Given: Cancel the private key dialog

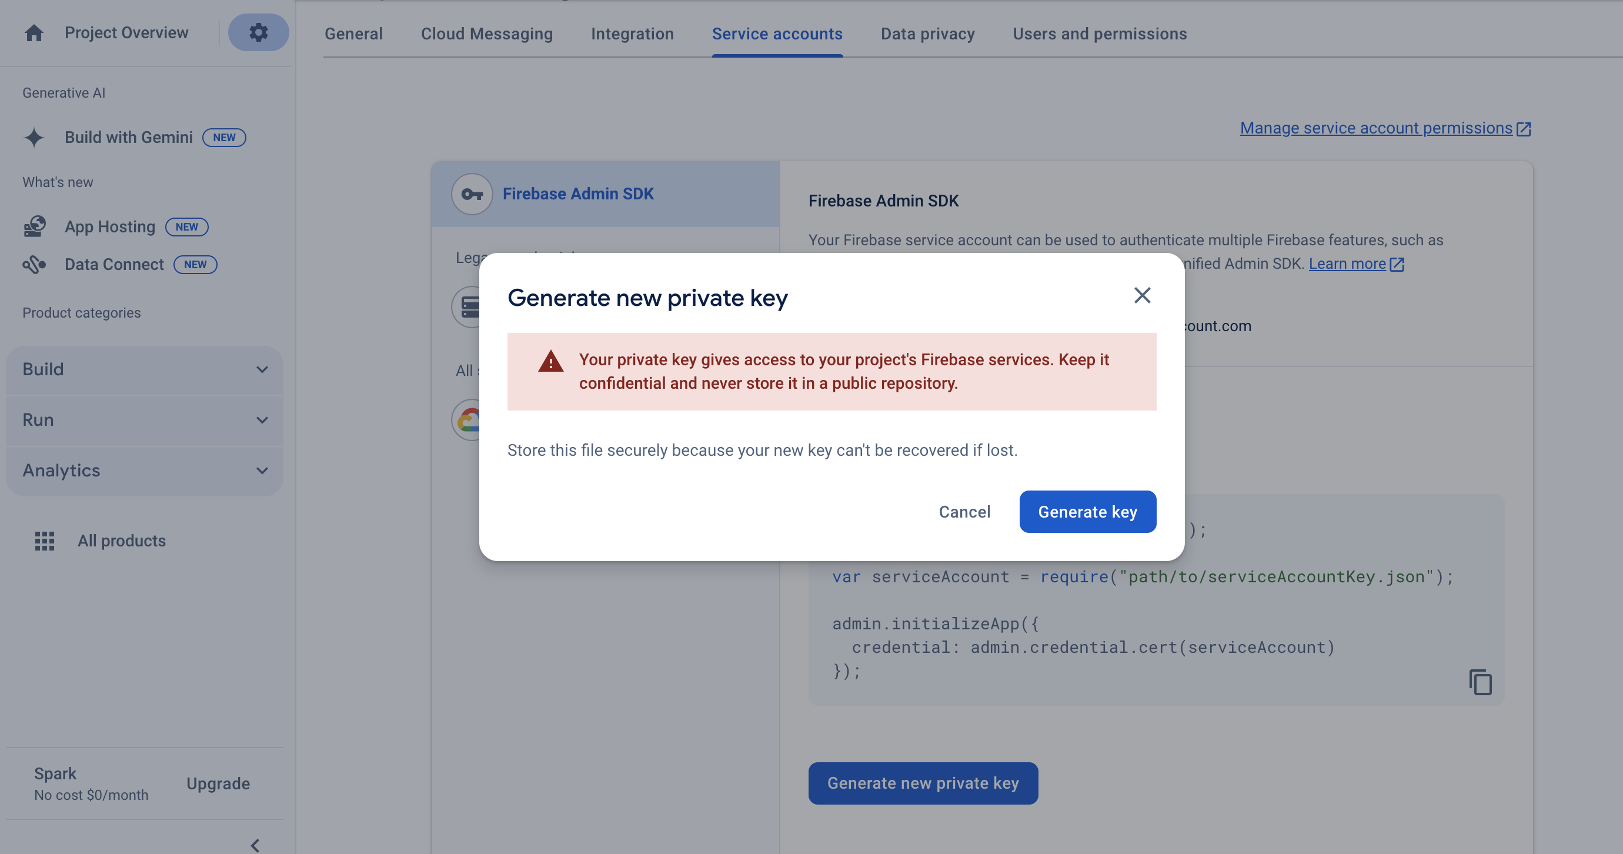Looking at the screenshot, I should (x=964, y=512).
